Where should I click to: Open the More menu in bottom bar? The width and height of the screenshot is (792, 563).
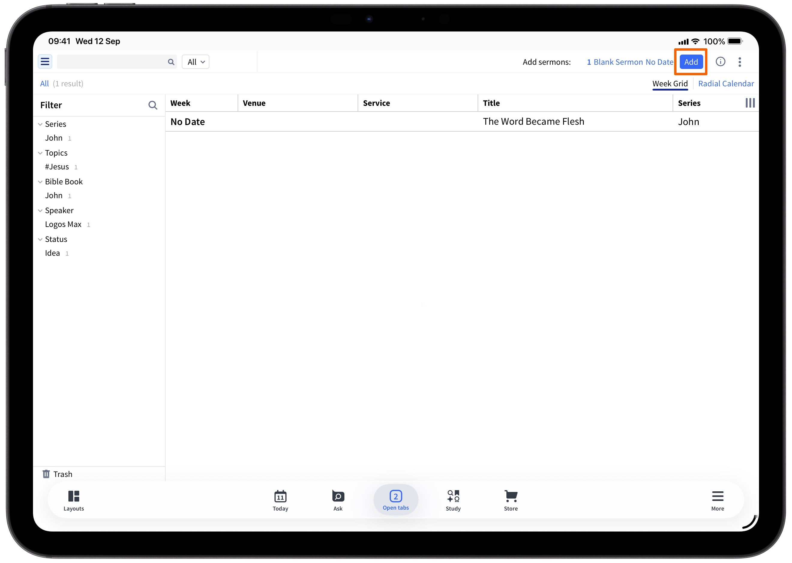(717, 501)
